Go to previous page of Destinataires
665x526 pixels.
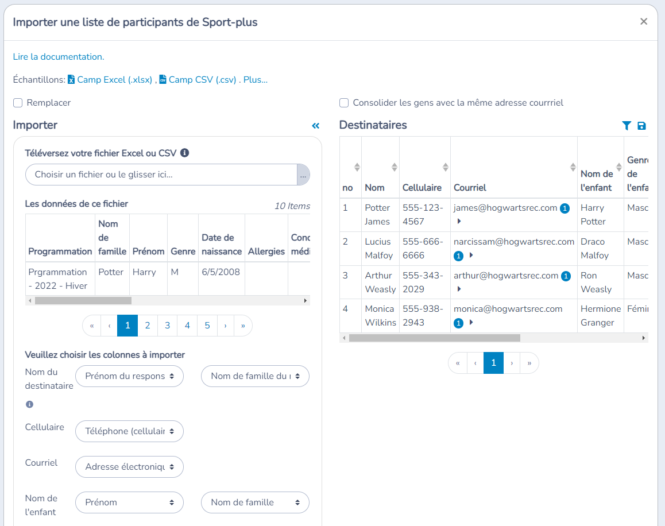[475, 363]
